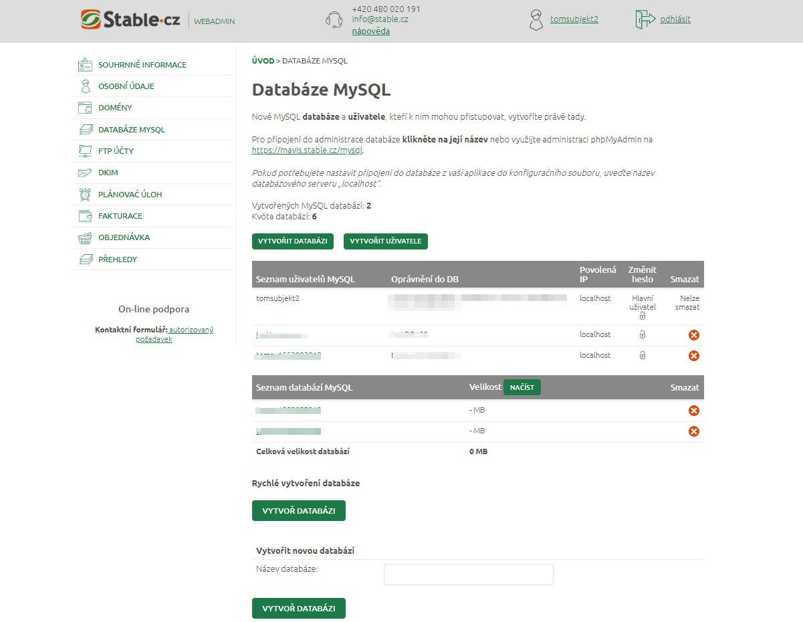The width and height of the screenshot is (803, 622).
Task: Click the info@stable.cz email text
Action: [x=380, y=19]
